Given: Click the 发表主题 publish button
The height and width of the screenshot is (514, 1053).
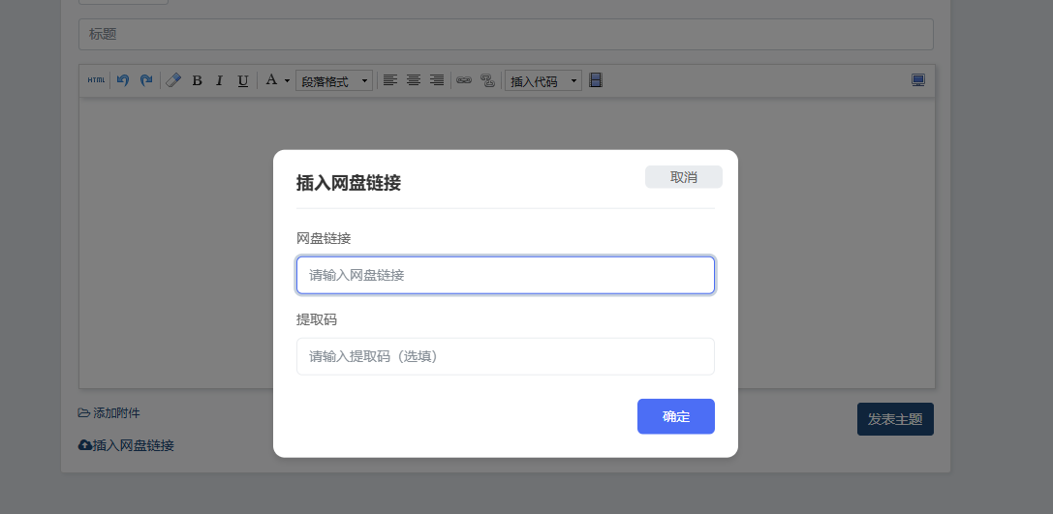Looking at the screenshot, I should [x=895, y=419].
